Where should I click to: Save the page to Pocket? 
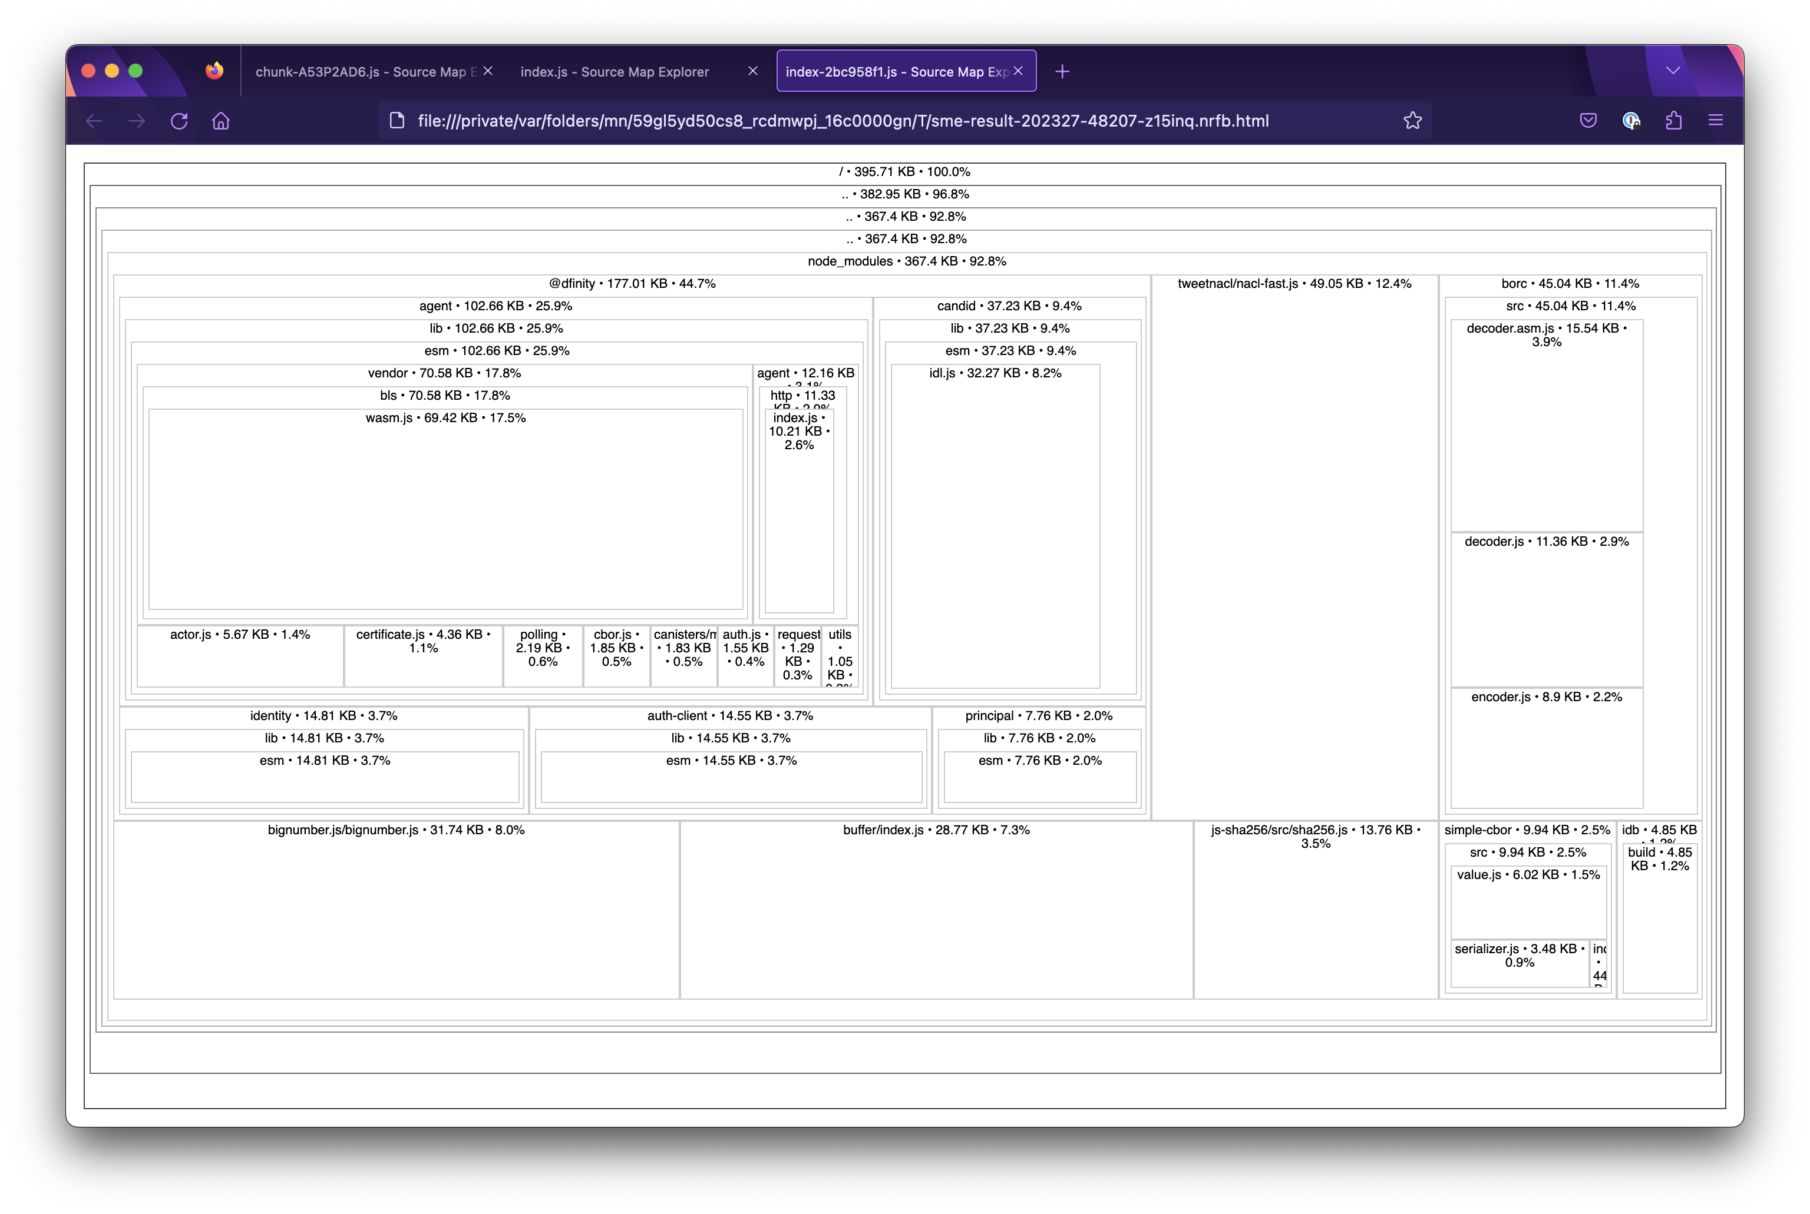1588,120
